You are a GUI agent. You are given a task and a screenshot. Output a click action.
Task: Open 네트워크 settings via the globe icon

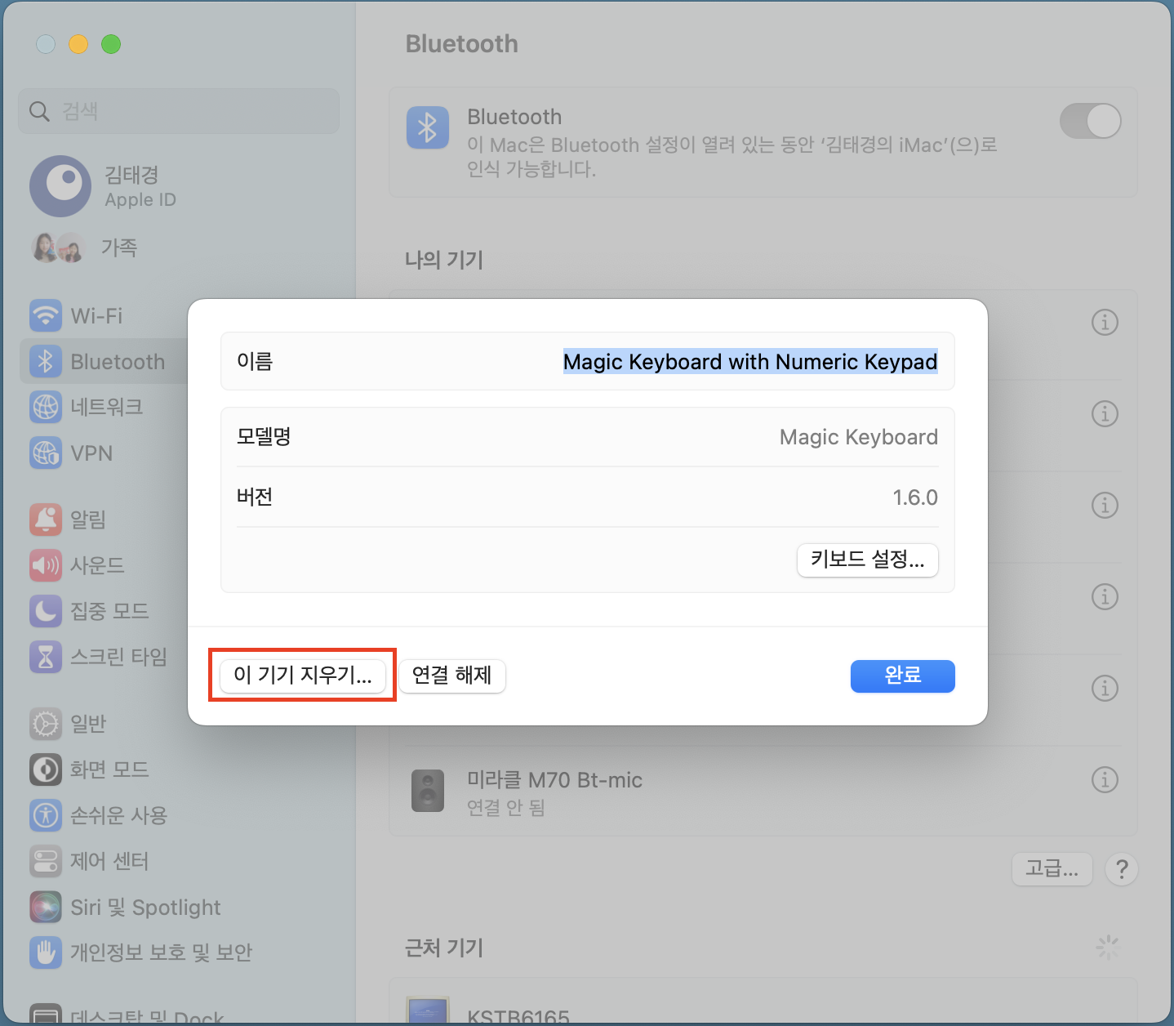click(45, 407)
